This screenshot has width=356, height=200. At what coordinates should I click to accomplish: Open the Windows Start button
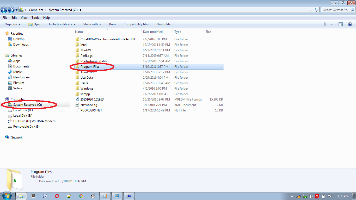(x=7, y=196)
